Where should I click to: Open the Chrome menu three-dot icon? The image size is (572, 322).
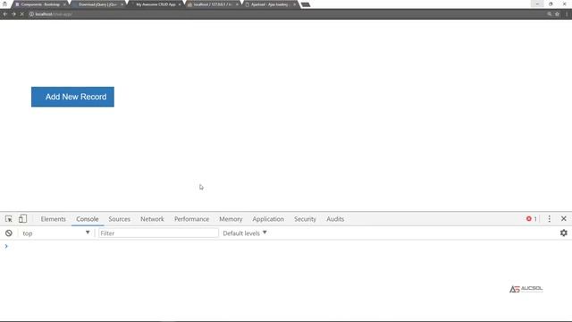pos(567,14)
